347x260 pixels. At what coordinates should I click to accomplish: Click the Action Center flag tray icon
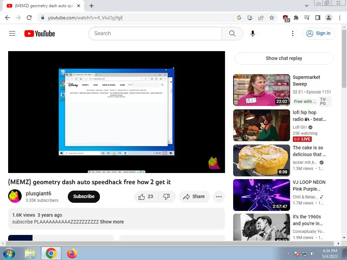click(x=297, y=254)
